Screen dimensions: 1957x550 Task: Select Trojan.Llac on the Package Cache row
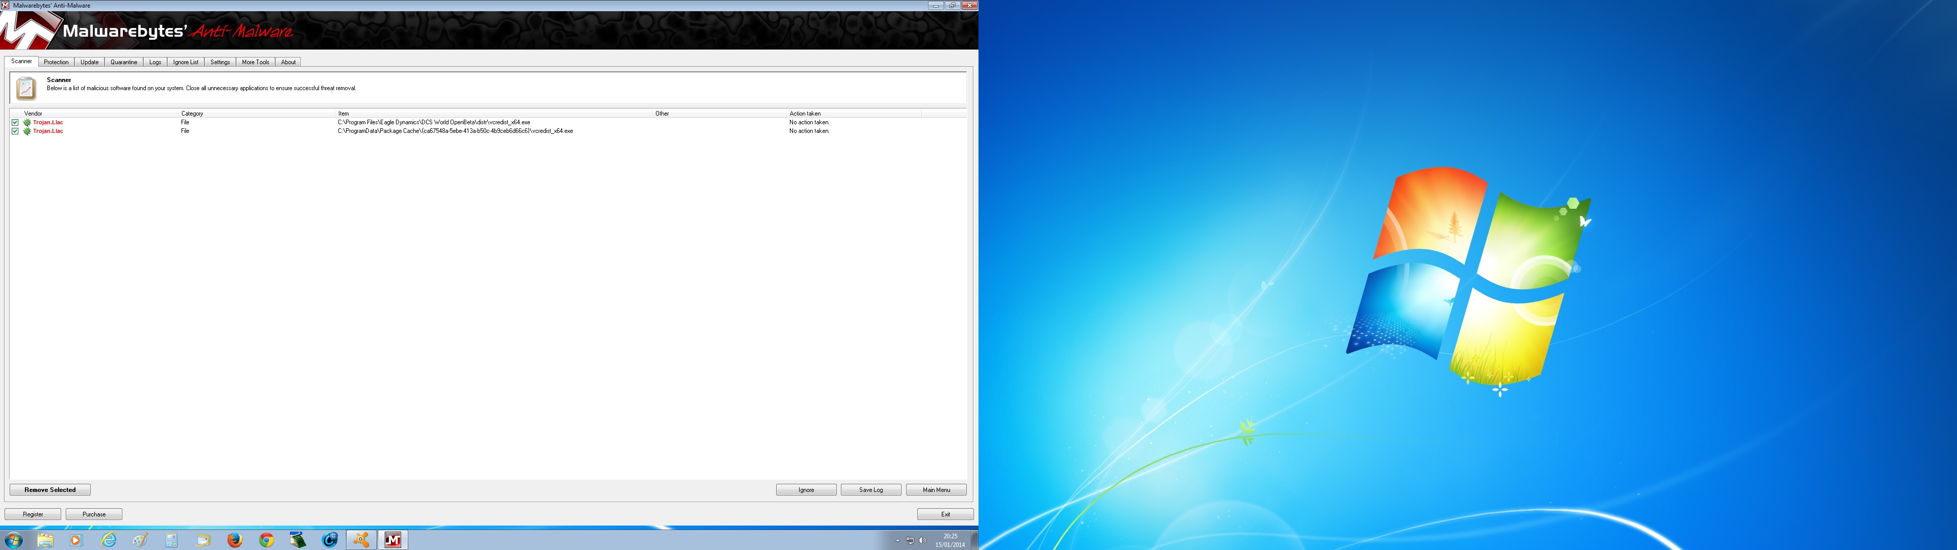click(x=48, y=131)
